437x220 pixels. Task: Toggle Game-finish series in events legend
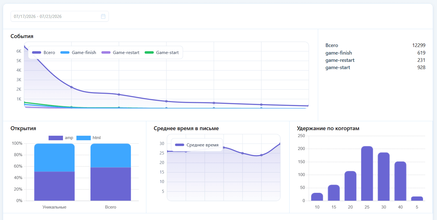pyautogui.click(x=78, y=53)
